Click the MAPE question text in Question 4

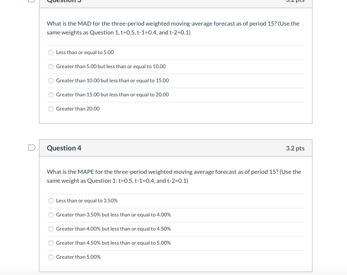pos(174,176)
